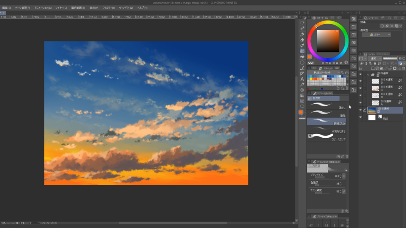Hide layer A at 50% opacity
Image resolution: width=406 pixels, height=228 pixels.
(360, 103)
